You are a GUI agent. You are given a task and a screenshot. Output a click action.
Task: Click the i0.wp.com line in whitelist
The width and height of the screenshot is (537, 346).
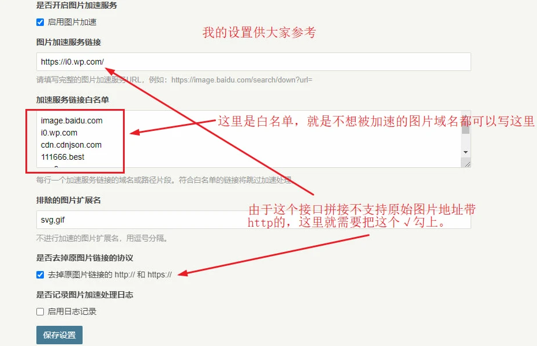pyautogui.click(x=59, y=133)
